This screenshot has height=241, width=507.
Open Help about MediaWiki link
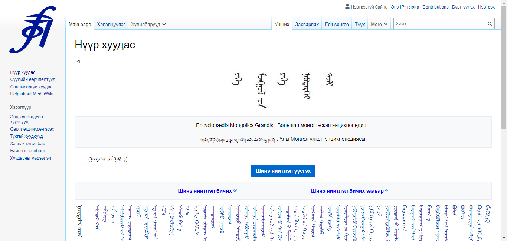[32, 94]
